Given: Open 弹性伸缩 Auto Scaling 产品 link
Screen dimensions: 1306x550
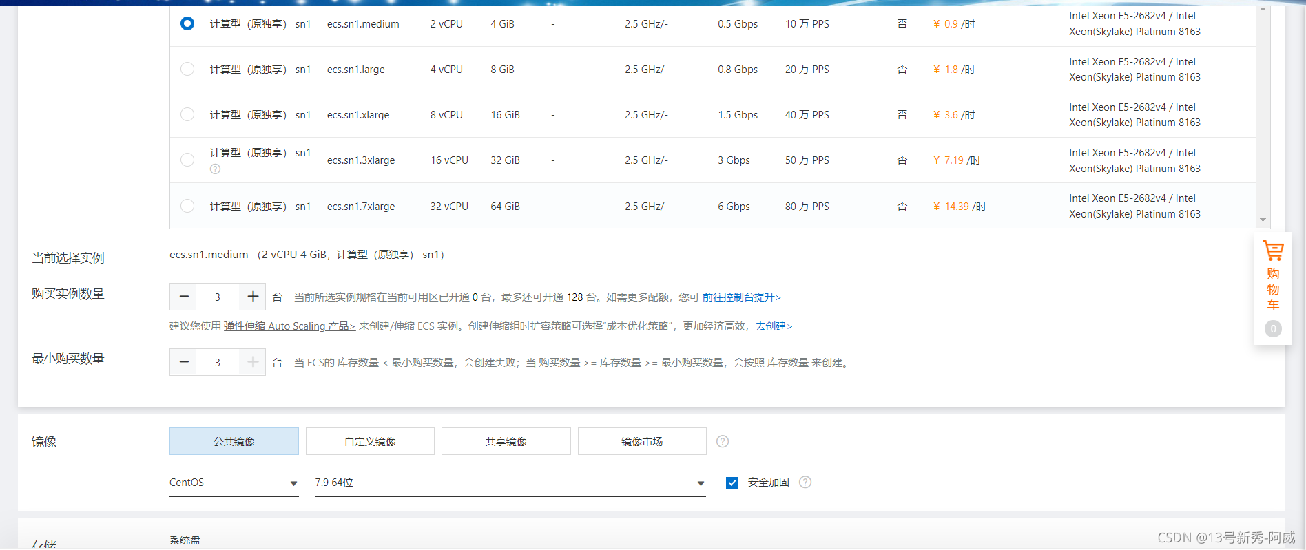Looking at the screenshot, I should [x=289, y=326].
